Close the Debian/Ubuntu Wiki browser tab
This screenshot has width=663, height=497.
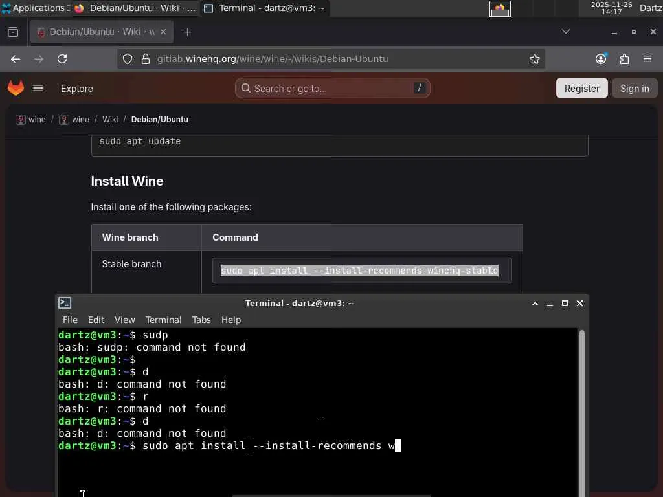click(x=163, y=32)
